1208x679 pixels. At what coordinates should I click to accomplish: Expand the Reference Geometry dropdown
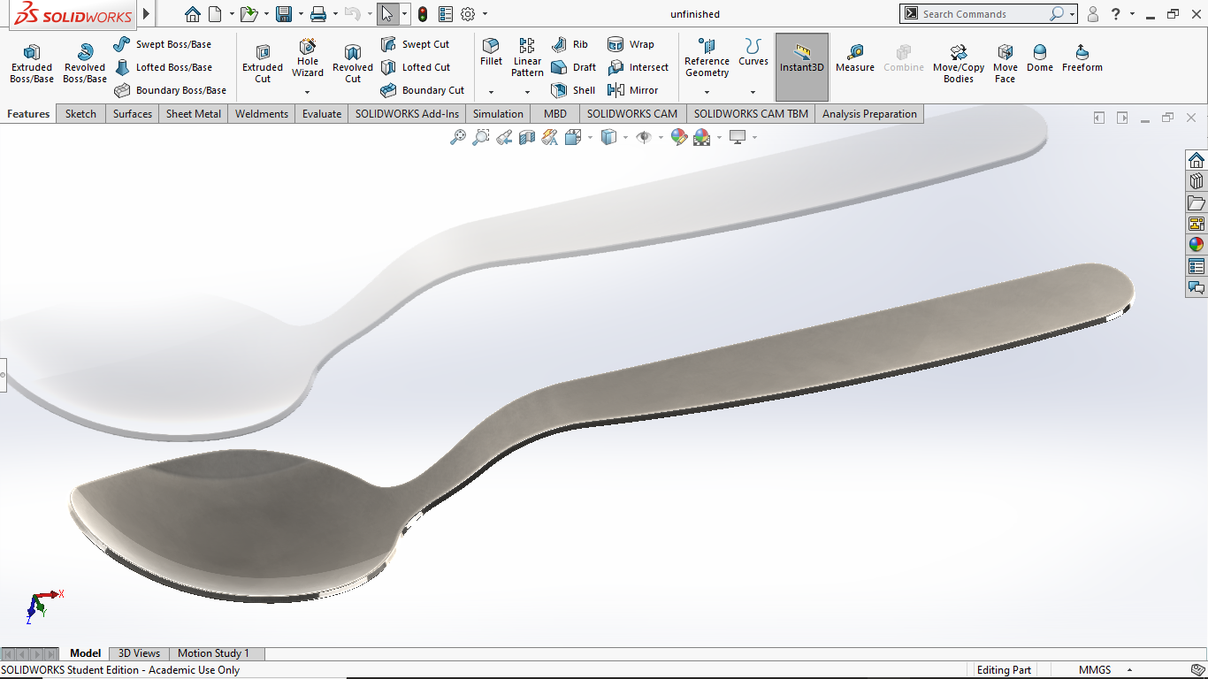coord(707,92)
